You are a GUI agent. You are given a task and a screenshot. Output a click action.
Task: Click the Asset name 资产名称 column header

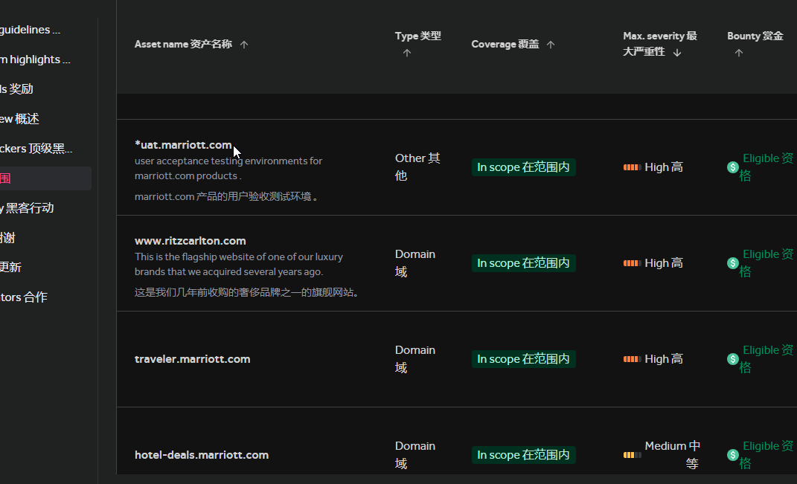pos(183,44)
